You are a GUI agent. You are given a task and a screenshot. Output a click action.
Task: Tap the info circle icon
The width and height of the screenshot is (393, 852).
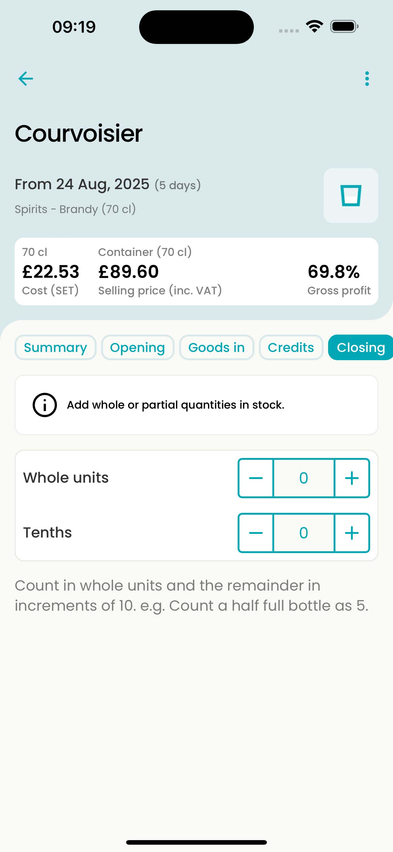pos(45,405)
